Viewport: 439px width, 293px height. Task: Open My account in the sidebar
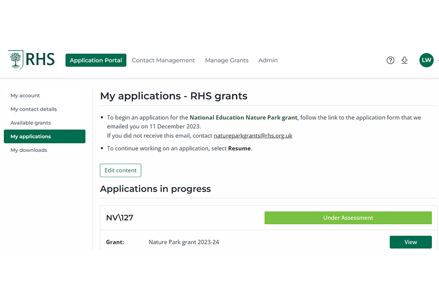coord(25,96)
